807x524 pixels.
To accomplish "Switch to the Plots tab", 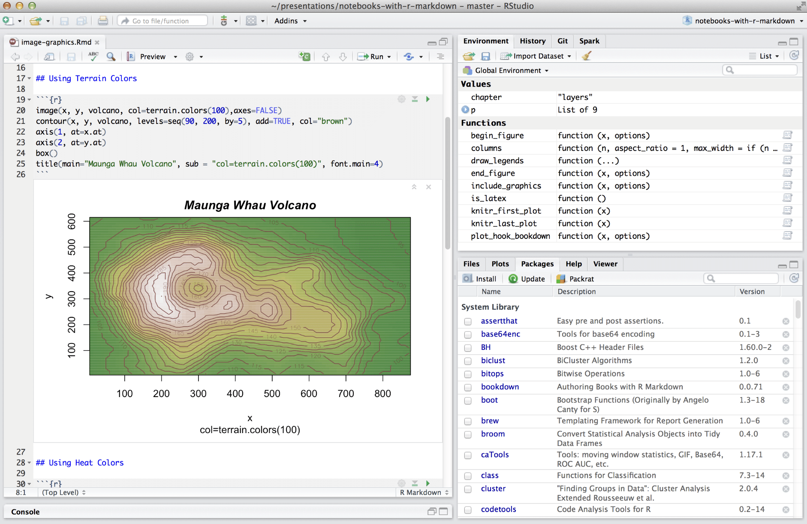I will pos(500,264).
